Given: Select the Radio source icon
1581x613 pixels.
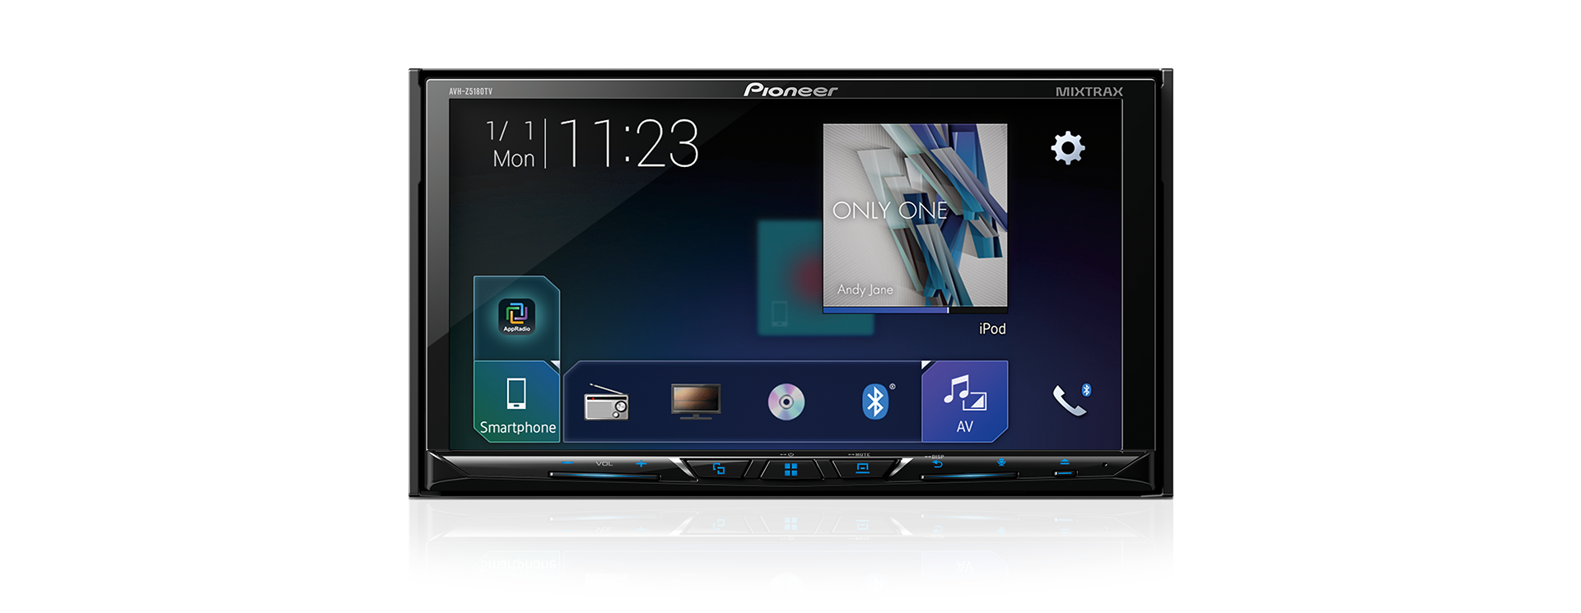Looking at the screenshot, I should click(606, 402).
